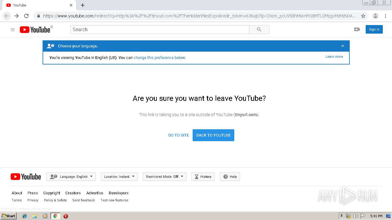
Task: Open the YouTube hamburger guide menu
Action: pos(13,30)
